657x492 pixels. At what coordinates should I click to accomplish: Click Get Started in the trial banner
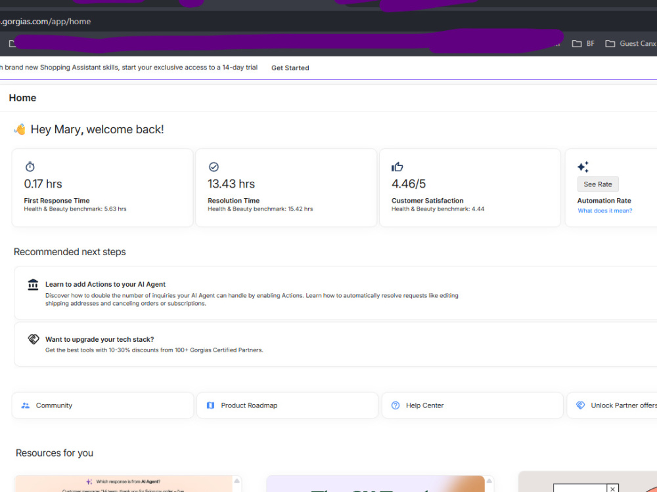290,68
